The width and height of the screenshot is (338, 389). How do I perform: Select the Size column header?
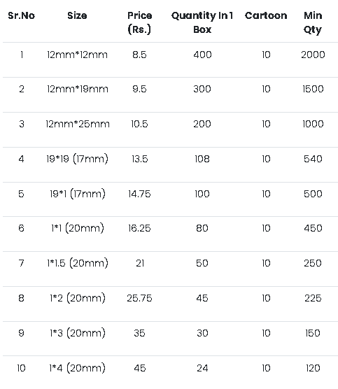coord(77,15)
